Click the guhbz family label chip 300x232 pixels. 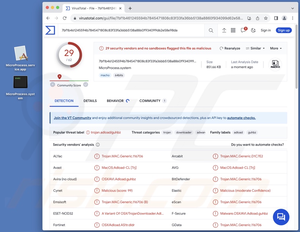252,132
